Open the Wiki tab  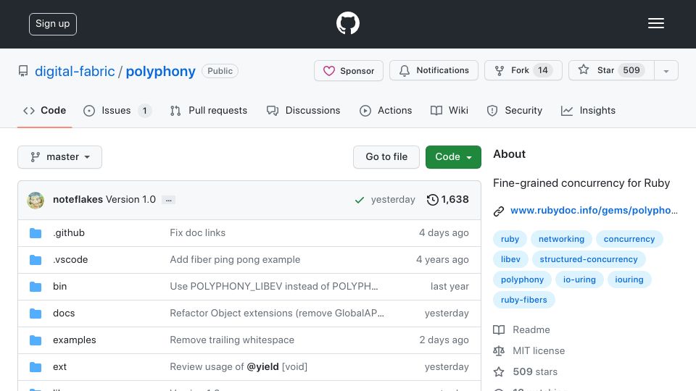tap(449, 110)
